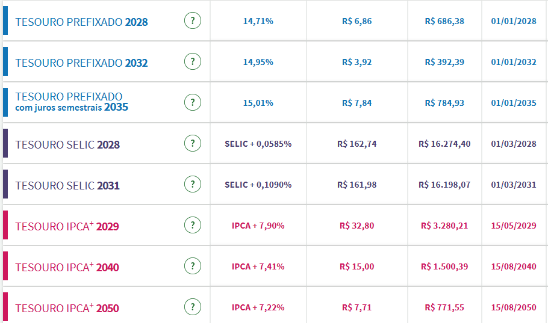The image size is (548, 323).
Task: Select unit price R$ 3.280,21
Action: tap(444, 226)
